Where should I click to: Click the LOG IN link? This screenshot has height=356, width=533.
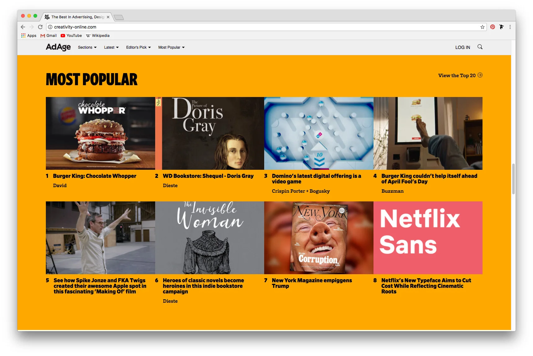(462, 47)
